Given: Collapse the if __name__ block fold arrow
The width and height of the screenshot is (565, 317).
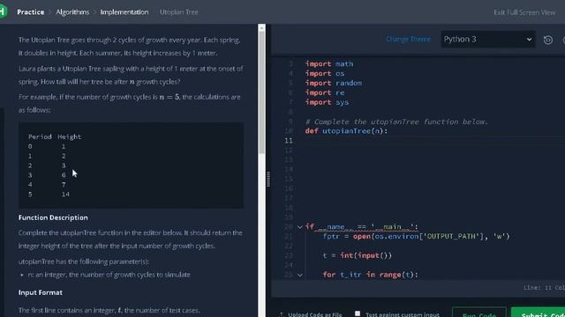Looking at the screenshot, I should point(300,227).
